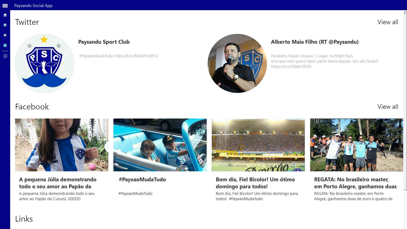
Task: Click the Links section heading
Action: click(24, 219)
